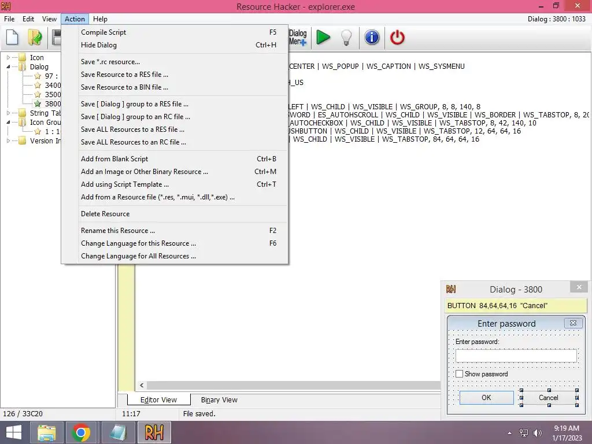Click the star icon beside resource 97
The width and height of the screenshot is (592, 444).
pos(38,76)
